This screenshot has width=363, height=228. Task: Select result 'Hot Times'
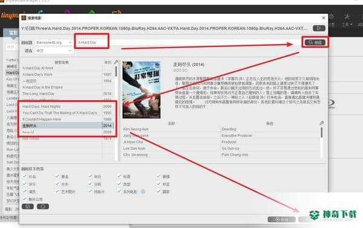pos(67,139)
